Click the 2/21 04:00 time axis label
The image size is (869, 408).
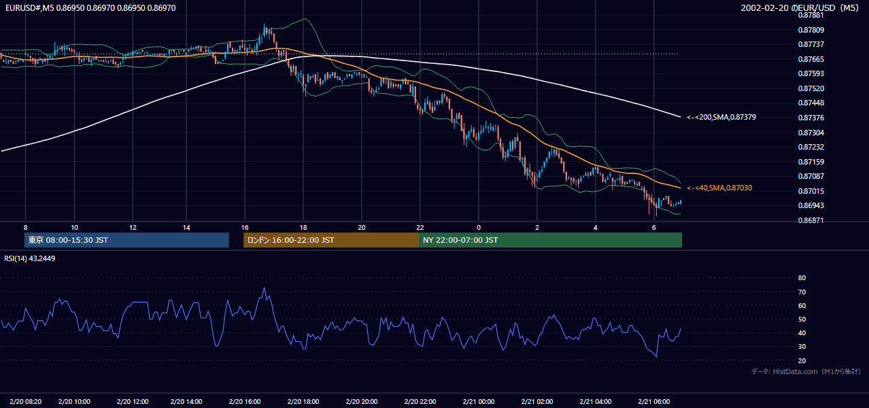coord(596,401)
